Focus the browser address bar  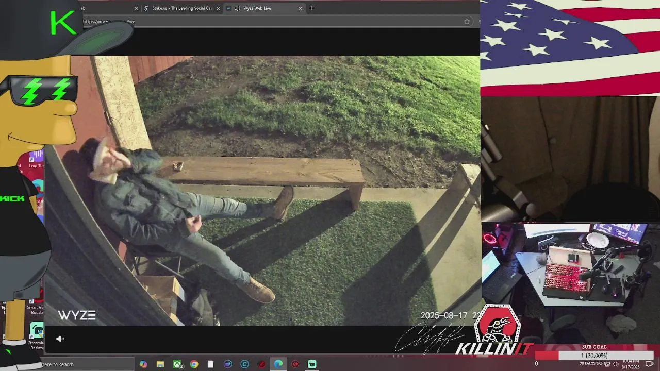tap(273, 22)
